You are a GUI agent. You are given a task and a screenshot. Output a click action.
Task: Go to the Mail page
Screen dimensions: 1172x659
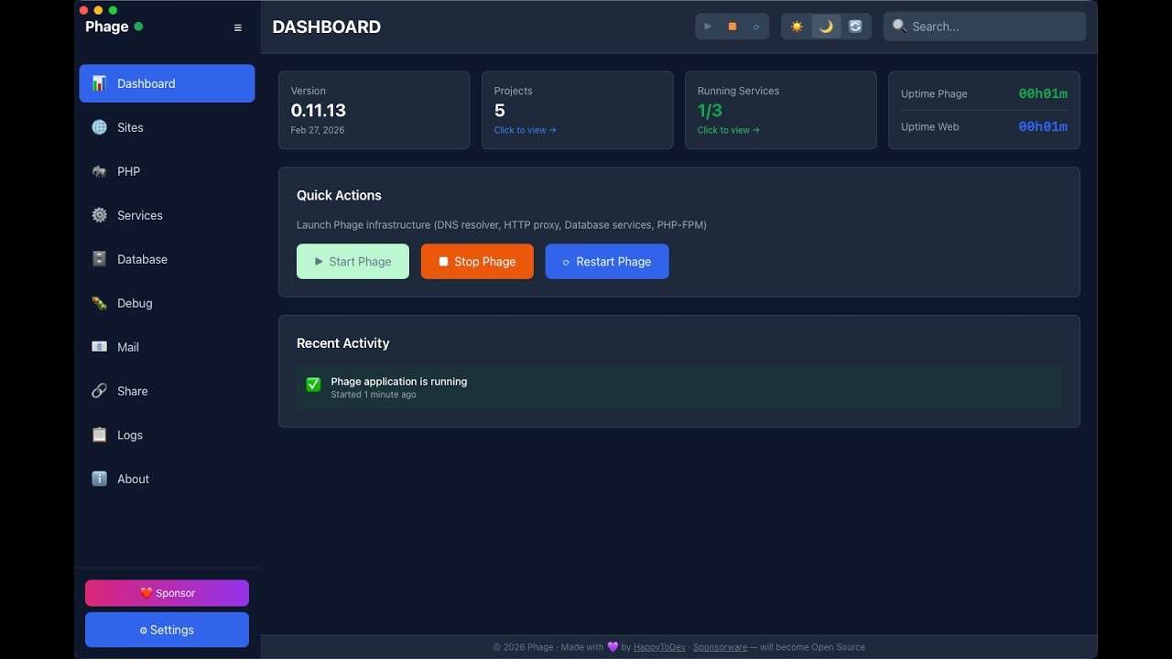click(x=167, y=347)
